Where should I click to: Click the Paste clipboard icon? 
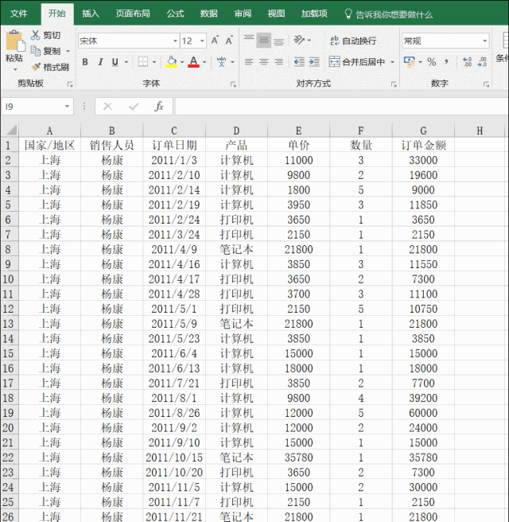pos(14,41)
